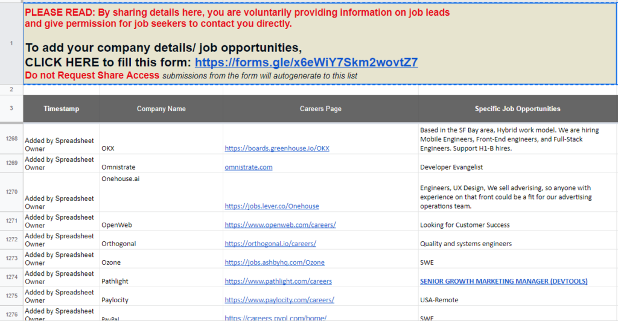Select row 3 header
Viewport: 618px width, 321px height.
pyautogui.click(x=11, y=109)
